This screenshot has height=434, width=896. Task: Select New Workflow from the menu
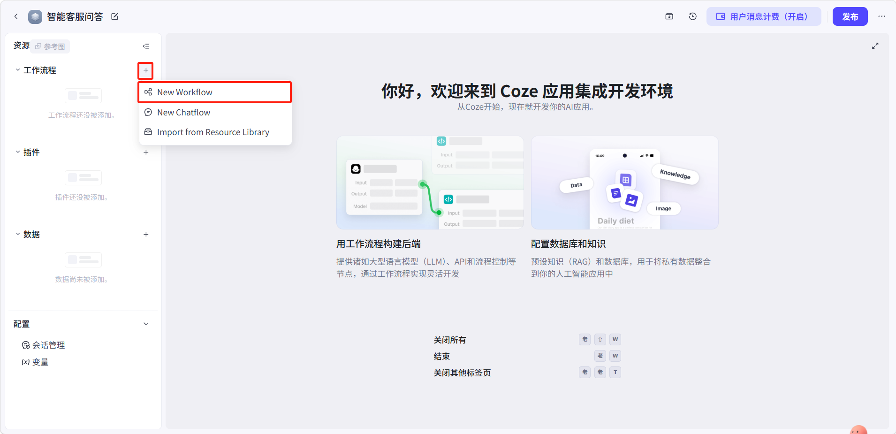[215, 92]
